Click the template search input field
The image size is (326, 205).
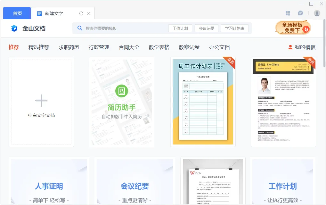click(x=125, y=28)
